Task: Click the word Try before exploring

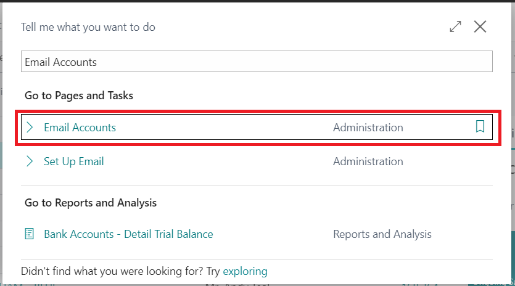Action: tap(213, 272)
